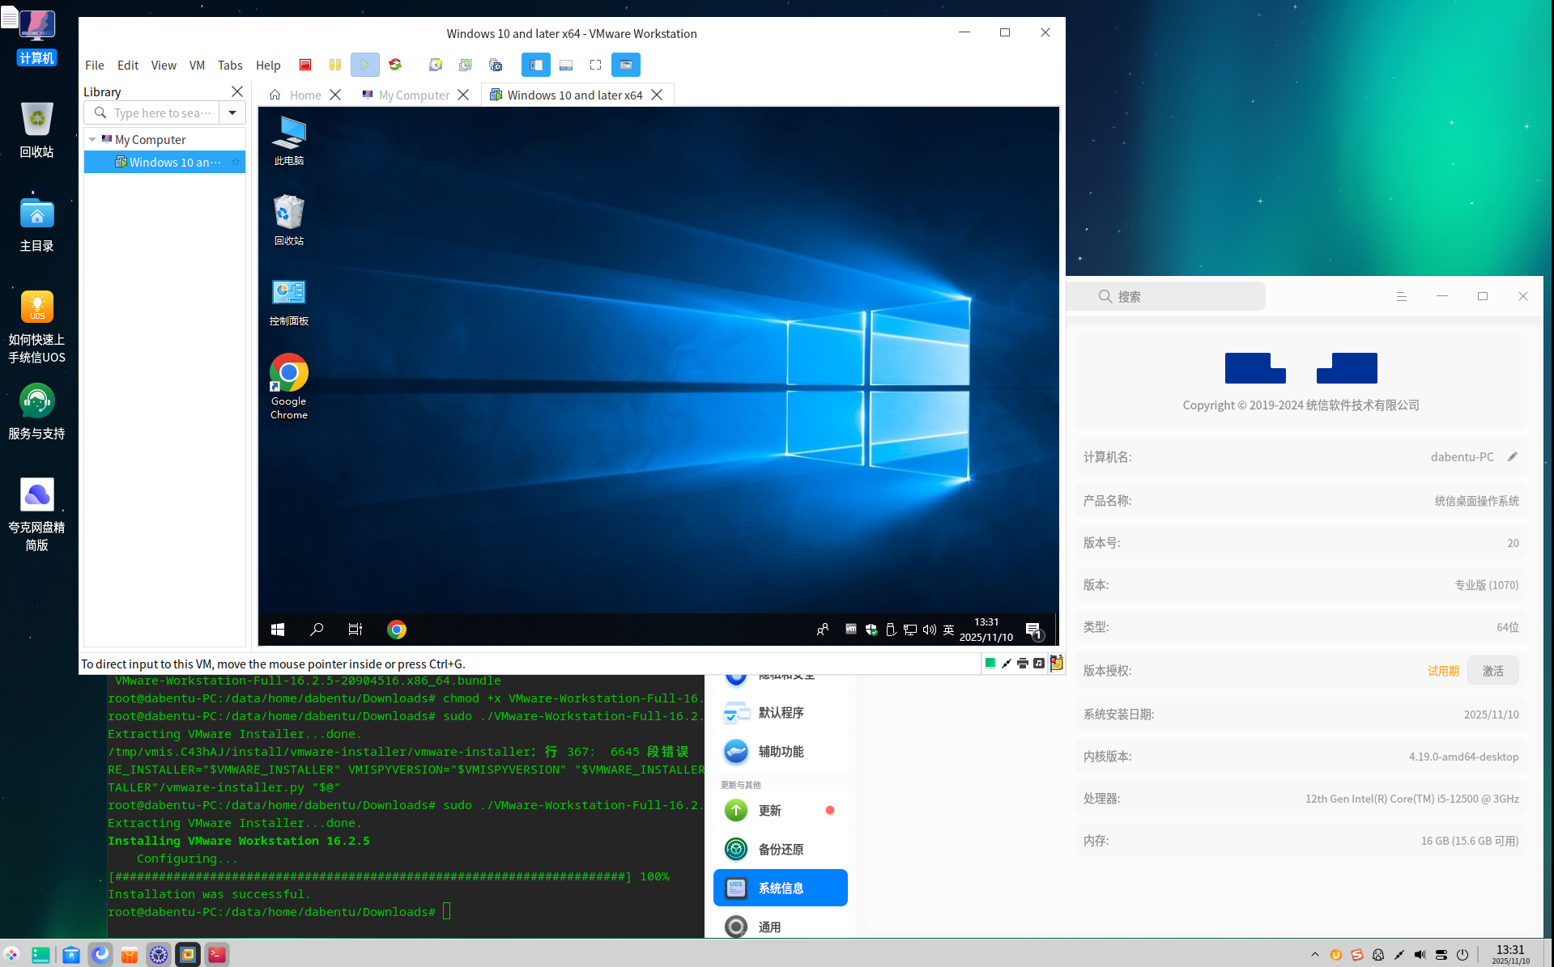Expand the tray overflow arrow in the host taskbar
The height and width of the screenshot is (967, 1554).
1314,955
